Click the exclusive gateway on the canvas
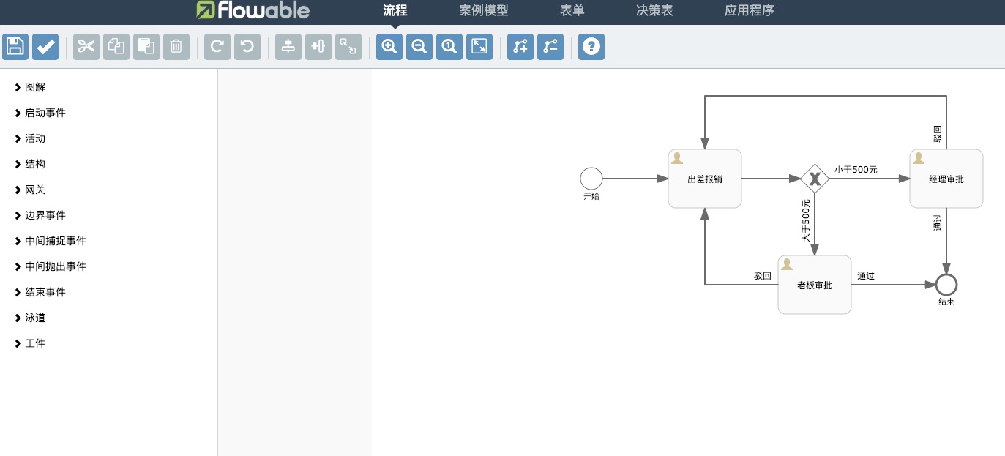 [x=815, y=177]
